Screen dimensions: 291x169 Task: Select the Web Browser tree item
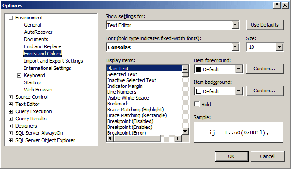38,90
